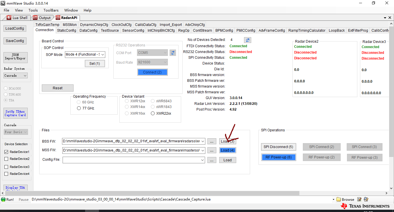Open the SOP Mode dropdown

pos(103,54)
